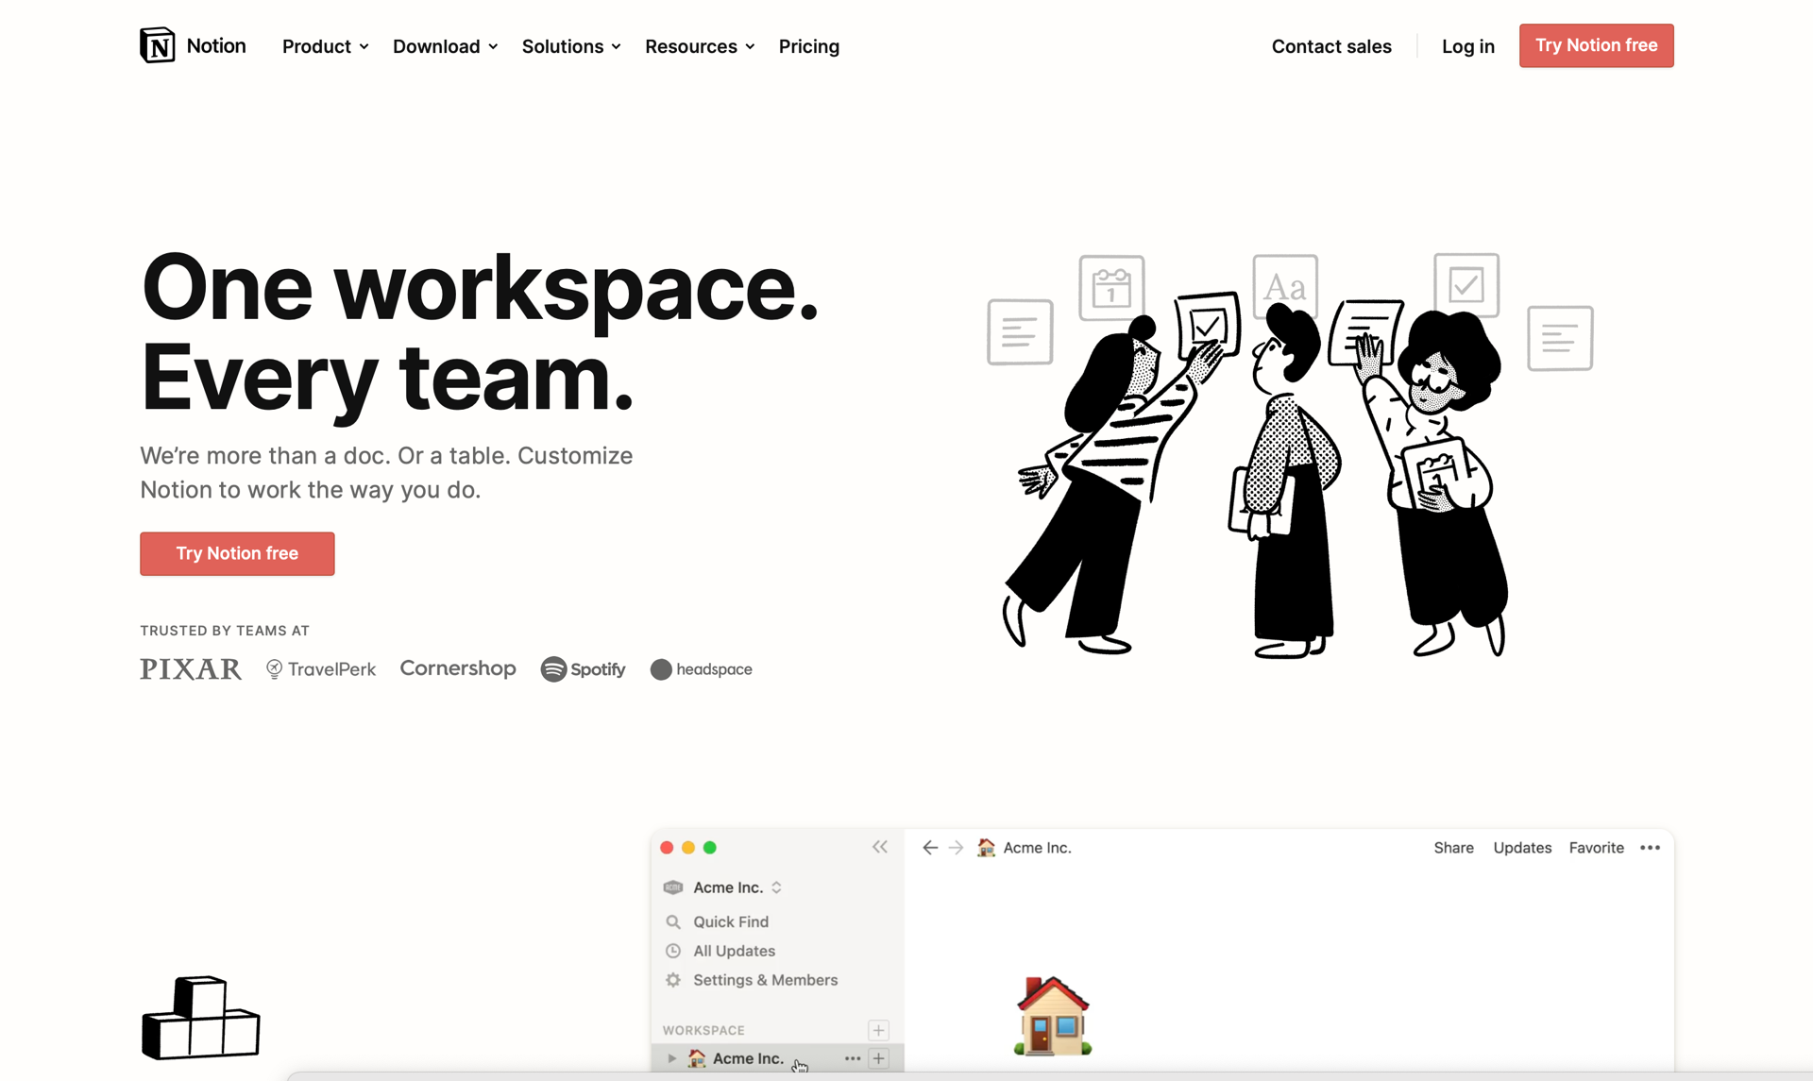This screenshot has width=1813, height=1081.
Task: Click the All Updates clock icon
Action: (673, 951)
